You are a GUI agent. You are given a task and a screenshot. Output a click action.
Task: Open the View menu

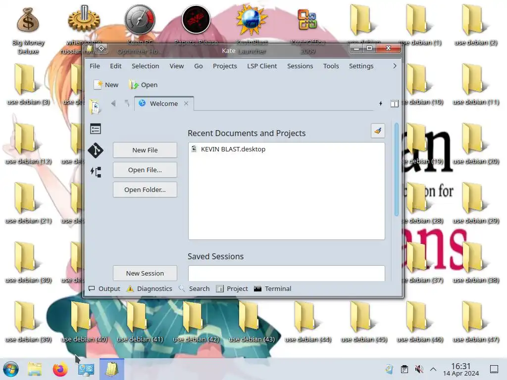177,66
